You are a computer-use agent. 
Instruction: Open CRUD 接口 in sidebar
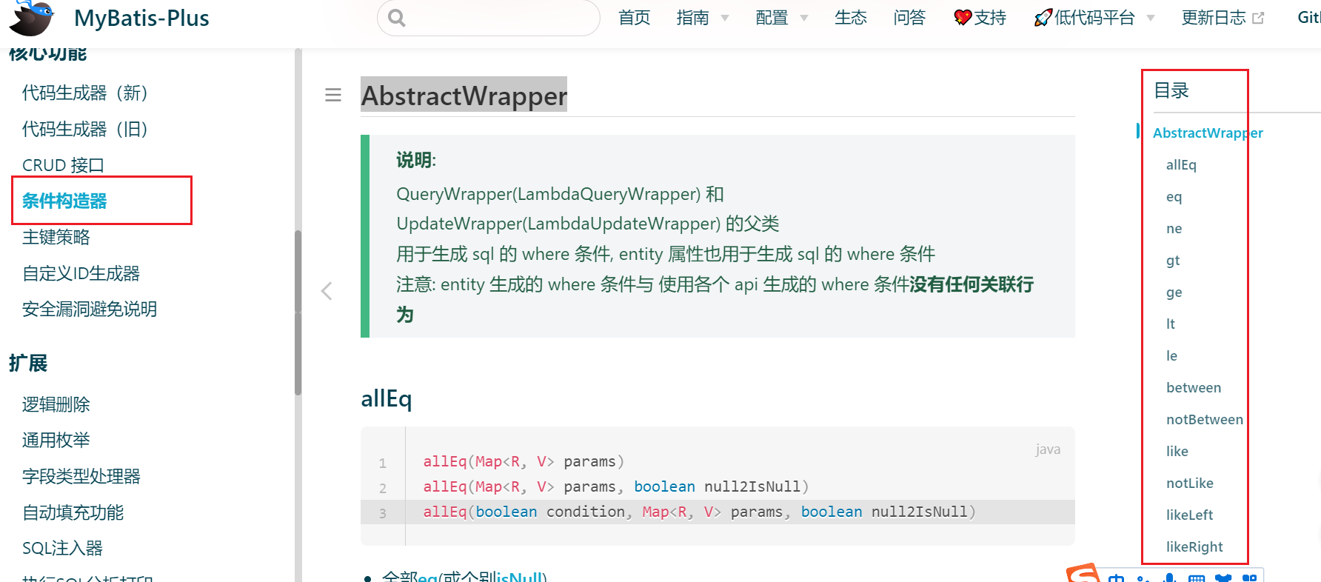[x=64, y=165]
